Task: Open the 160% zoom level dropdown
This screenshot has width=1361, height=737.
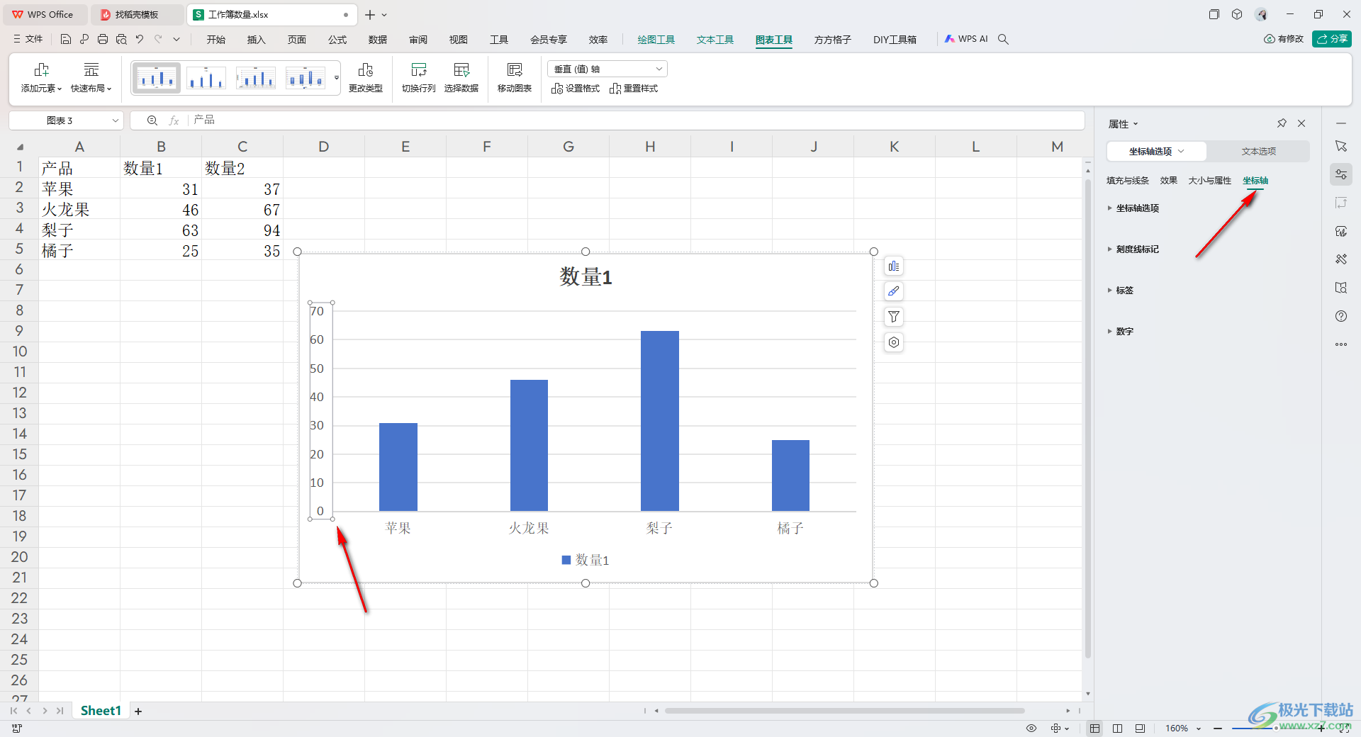Action: (x=1183, y=728)
